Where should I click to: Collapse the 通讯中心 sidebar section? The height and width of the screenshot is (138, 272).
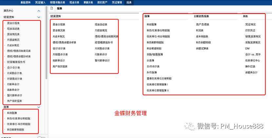coord(39,11)
